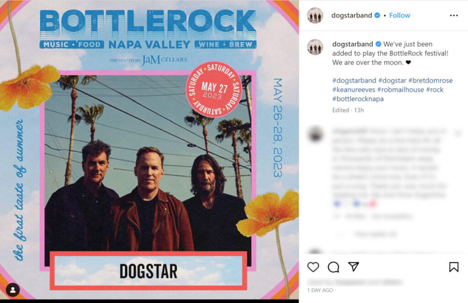The image size is (468, 303).
Task: Click the 1 DAY AGO timestamp
Action: pos(320,290)
